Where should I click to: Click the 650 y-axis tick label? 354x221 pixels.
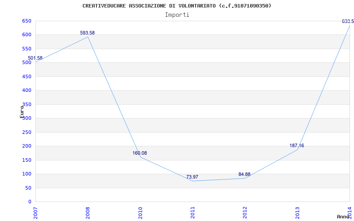coord(27,21)
